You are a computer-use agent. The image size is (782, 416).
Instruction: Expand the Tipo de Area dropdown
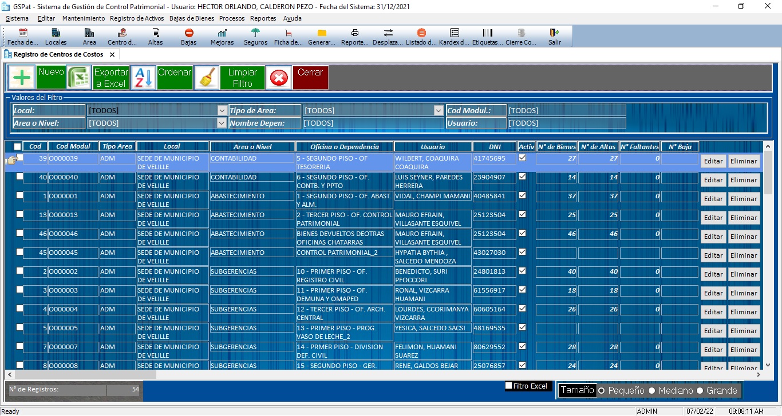tap(439, 110)
